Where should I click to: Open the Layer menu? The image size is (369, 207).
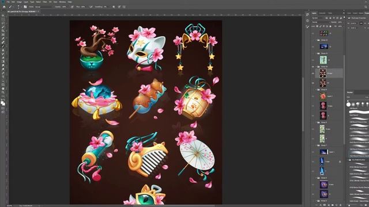pyautogui.click(x=26, y=2)
